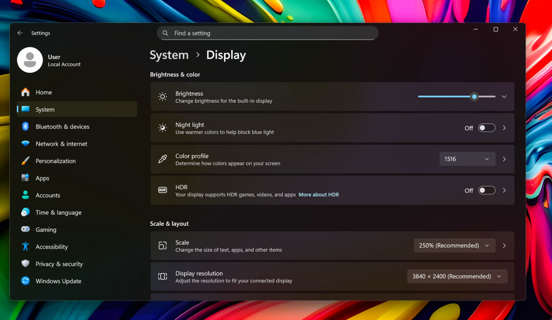
Task: Click the Find a setting search box
Action: [268, 33]
